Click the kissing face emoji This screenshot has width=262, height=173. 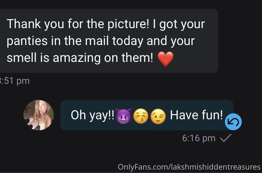coord(141,116)
